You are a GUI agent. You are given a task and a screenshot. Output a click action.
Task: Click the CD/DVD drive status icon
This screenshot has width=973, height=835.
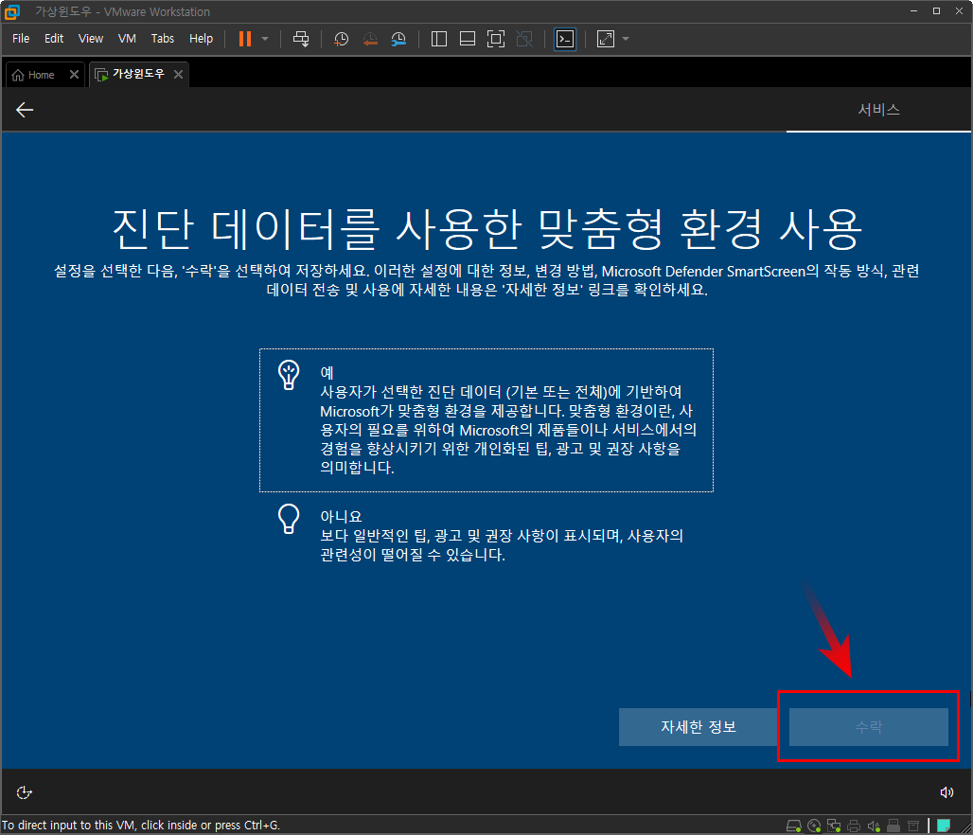click(814, 826)
